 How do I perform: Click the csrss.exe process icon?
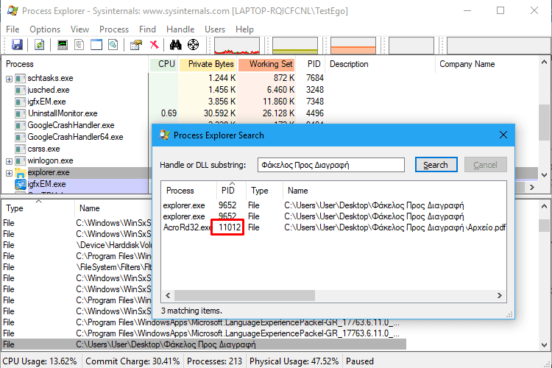[21, 149]
